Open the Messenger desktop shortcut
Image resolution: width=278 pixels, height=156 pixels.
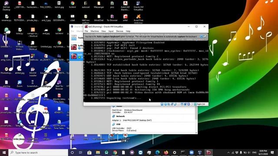[x=99, y=5]
